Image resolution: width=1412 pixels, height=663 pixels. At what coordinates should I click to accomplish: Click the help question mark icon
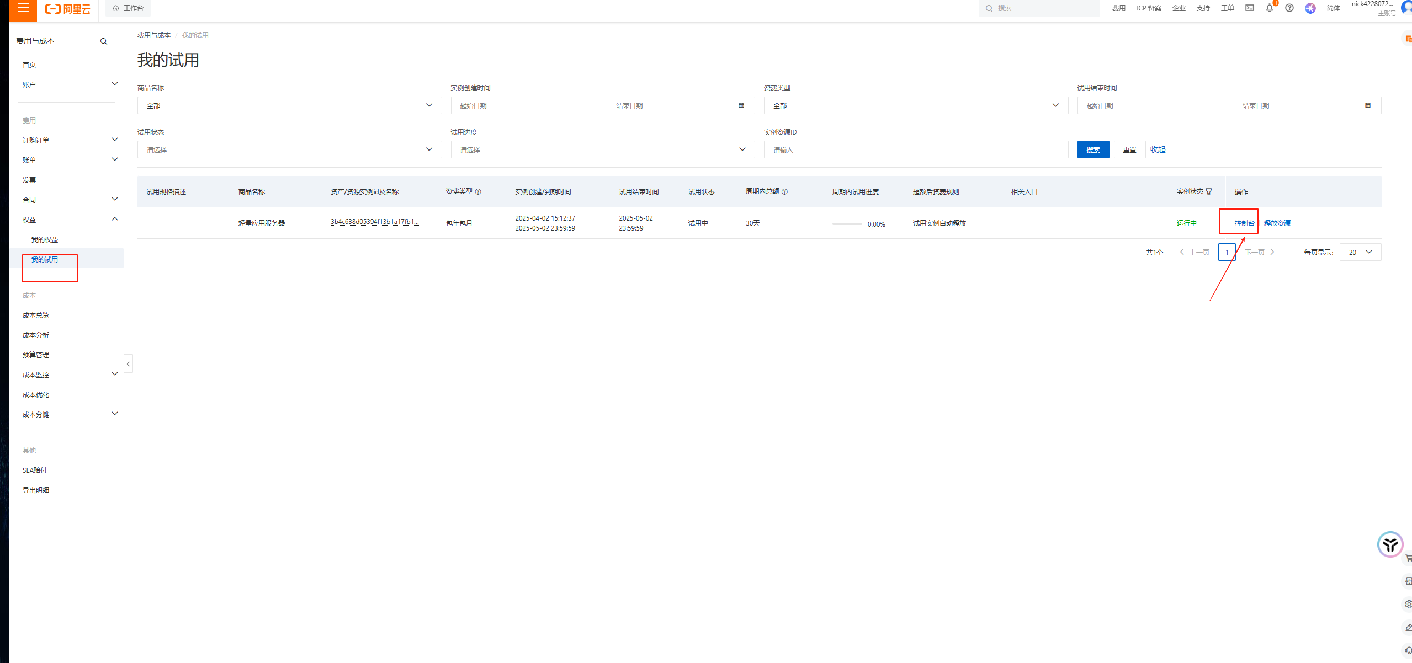point(1289,8)
